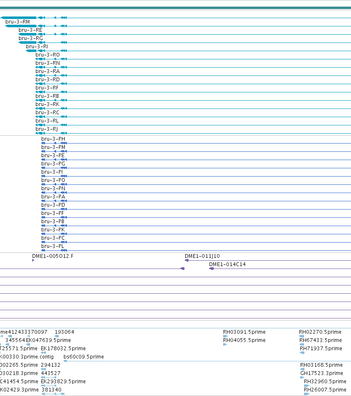
Task: Click the bru-3-RL transcript label
Action: click(x=47, y=121)
